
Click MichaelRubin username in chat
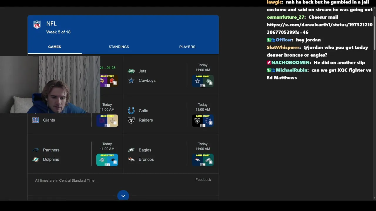click(292, 70)
